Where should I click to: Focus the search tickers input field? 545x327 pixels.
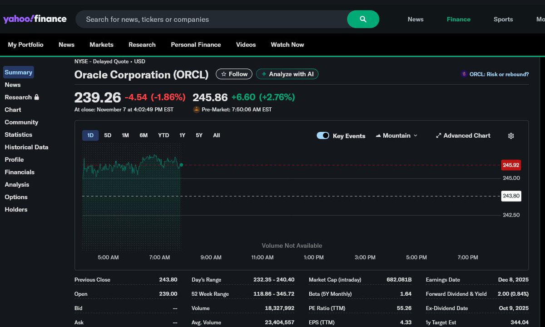[x=211, y=19]
